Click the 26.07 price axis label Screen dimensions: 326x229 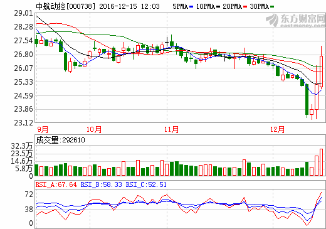click(24, 68)
